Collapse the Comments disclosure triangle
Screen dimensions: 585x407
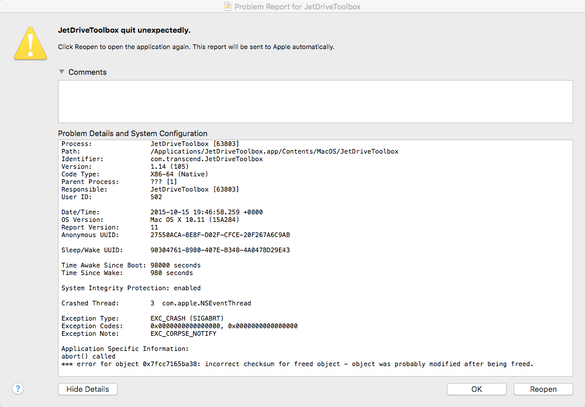[x=61, y=72]
